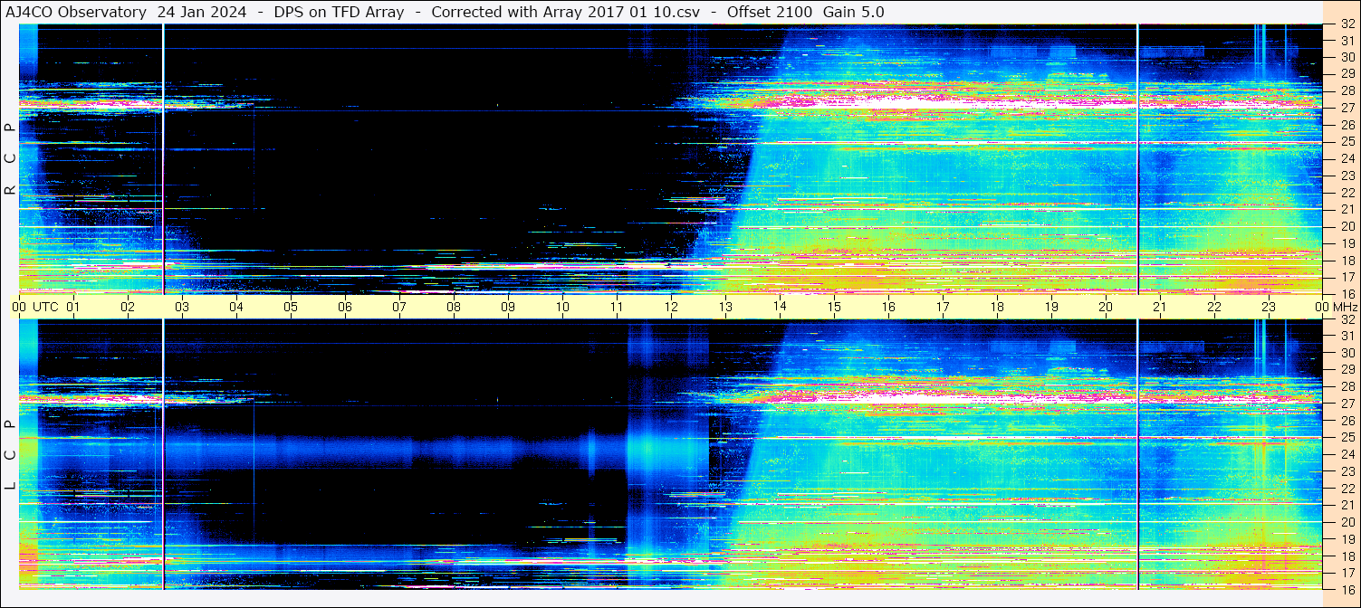1361x608 pixels.
Task: Select the '13' hour on the time axis
Action: coord(725,307)
